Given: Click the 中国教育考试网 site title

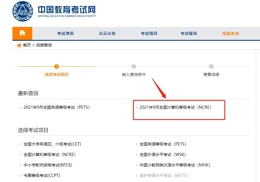Looking at the screenshot, I should [67, 10].
